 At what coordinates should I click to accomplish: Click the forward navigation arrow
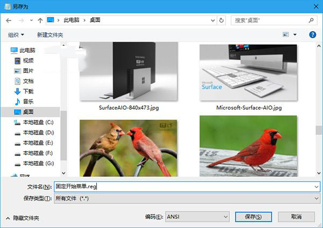tap(21, 20)
